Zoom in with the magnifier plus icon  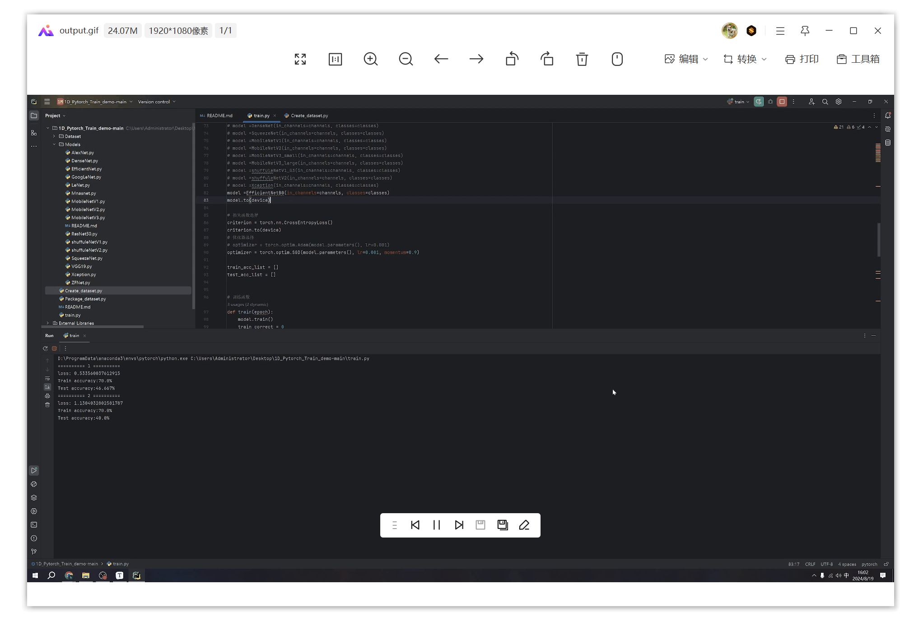tap(371, 59)
